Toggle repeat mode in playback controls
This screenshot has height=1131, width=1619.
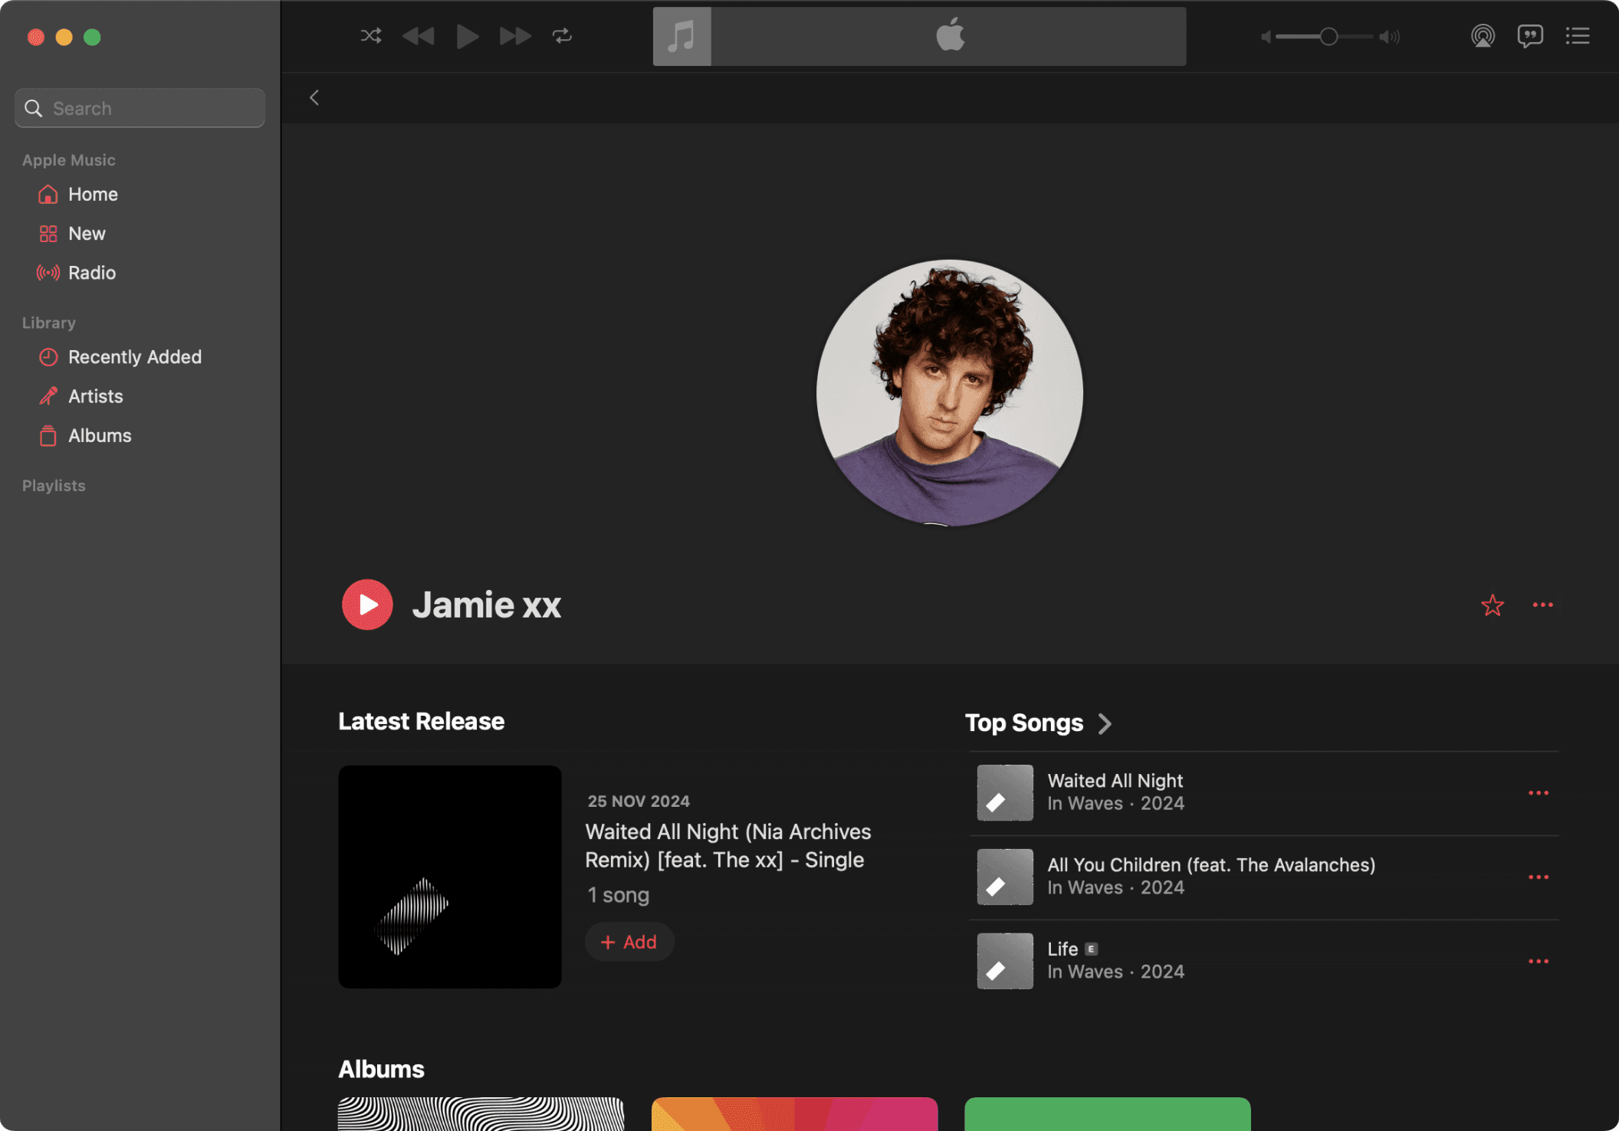[562, 36]
